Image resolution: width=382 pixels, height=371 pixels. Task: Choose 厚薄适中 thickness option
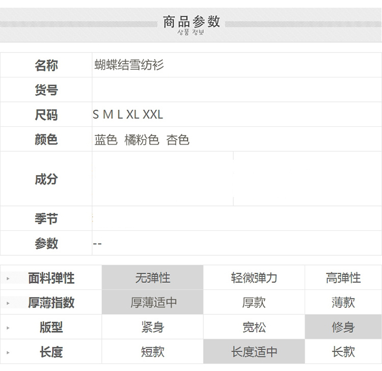[152, 302]
